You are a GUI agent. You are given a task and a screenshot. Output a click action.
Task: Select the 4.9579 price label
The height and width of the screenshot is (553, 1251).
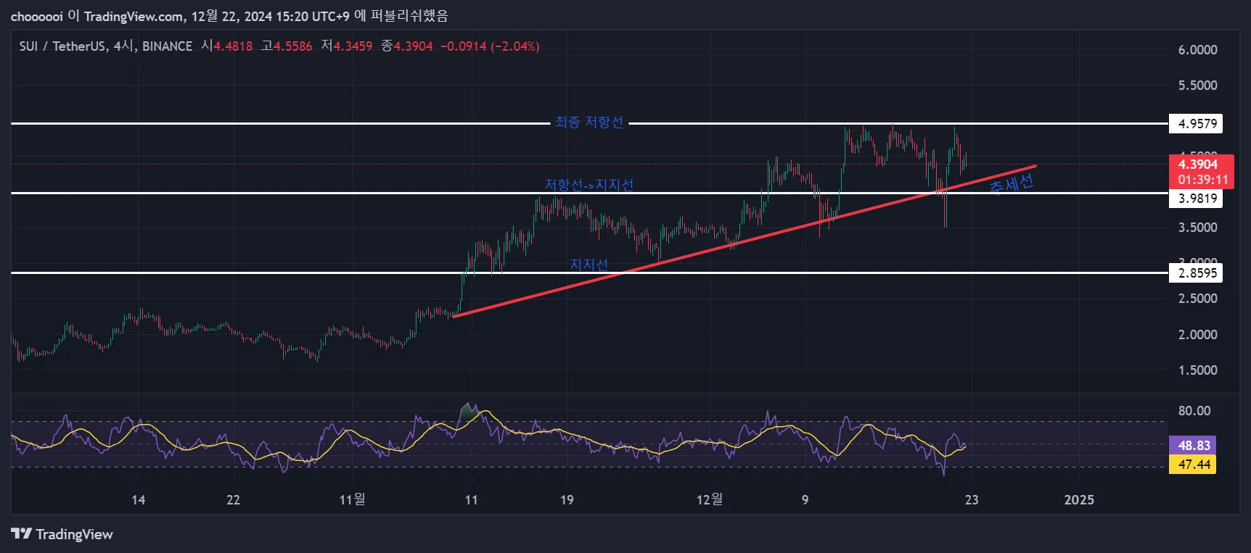point(1196,123)
